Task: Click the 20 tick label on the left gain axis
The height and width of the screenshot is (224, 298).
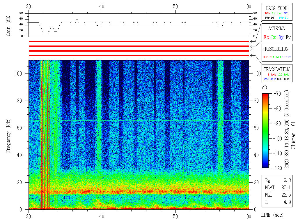Action: [21, 30]
